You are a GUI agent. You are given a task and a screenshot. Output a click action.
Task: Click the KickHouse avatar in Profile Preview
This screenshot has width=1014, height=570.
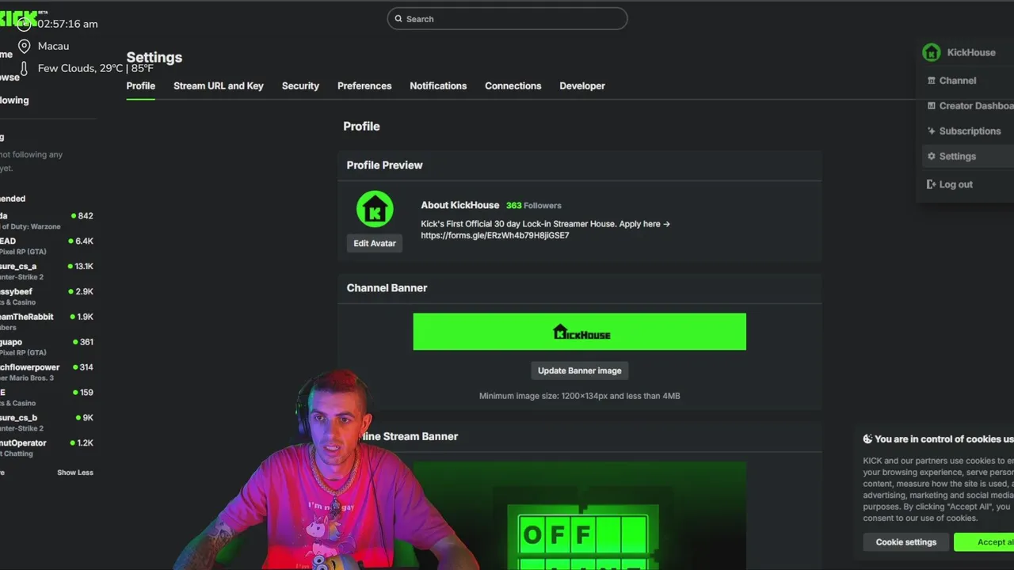(x=375, y=210)
